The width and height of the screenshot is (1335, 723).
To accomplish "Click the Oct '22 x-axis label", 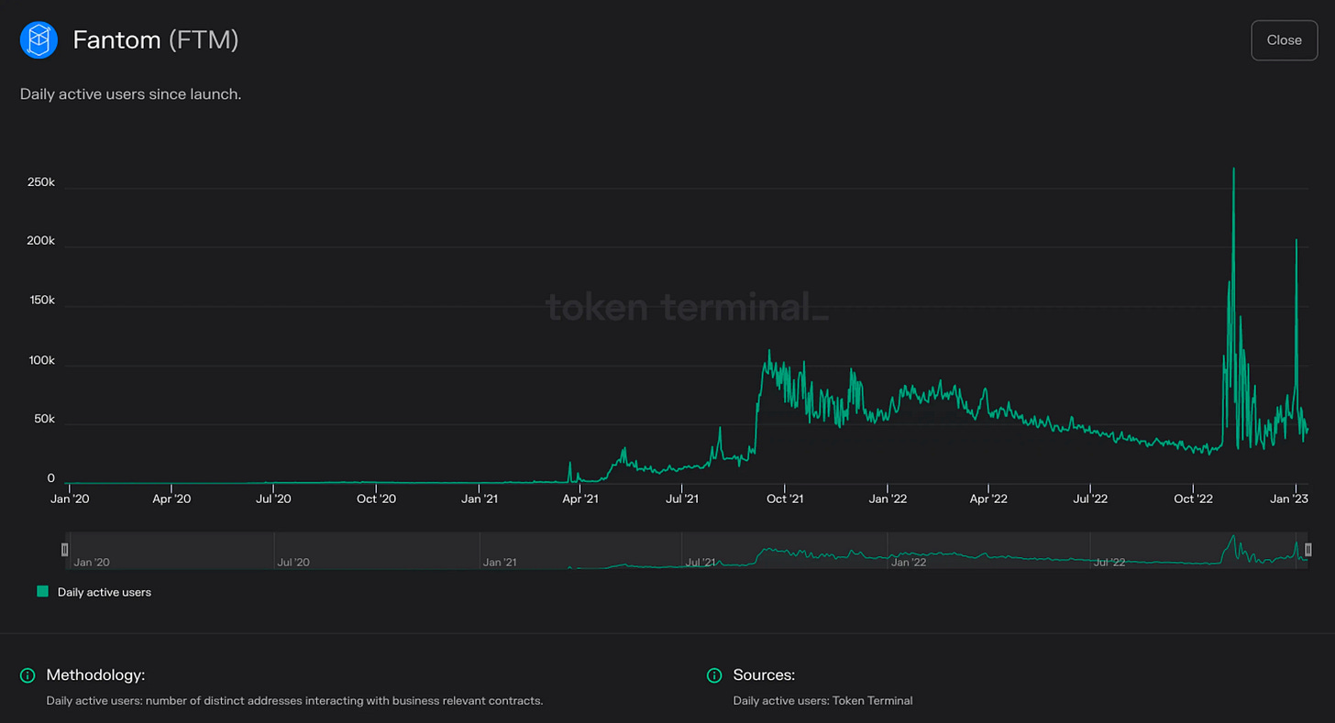I will (x=1192, y=499).
